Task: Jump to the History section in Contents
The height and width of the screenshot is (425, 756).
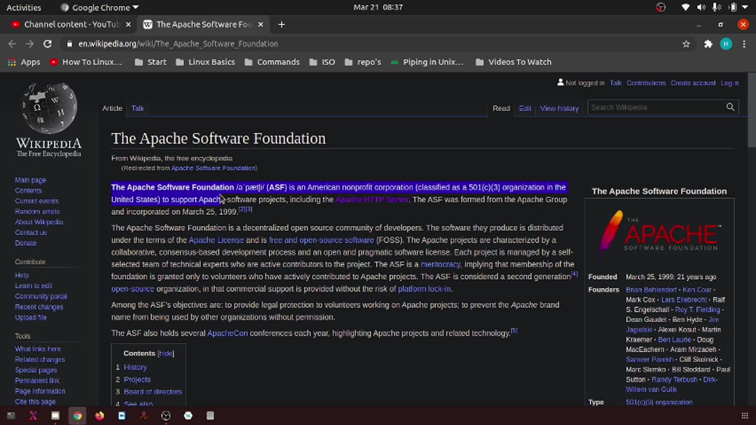Action: point(135,367)
